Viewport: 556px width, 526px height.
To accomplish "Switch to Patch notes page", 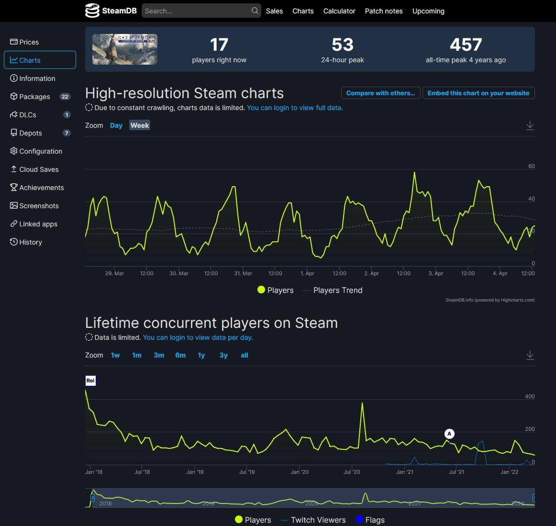I will [383, 11].
